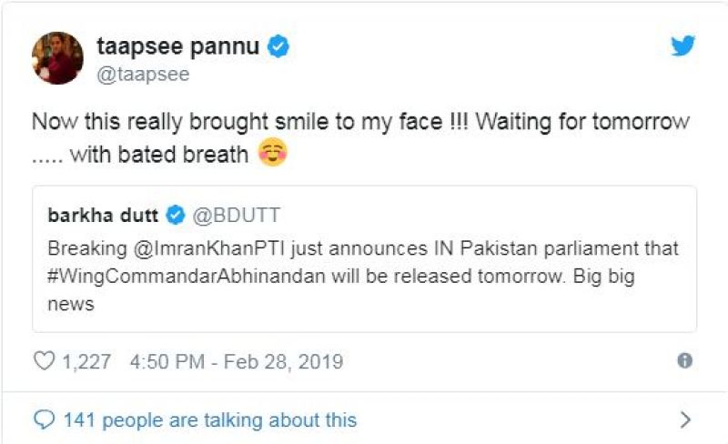This screenshot has height=444, width=728.
Task: Click the speech bubble conversation icon
Action: click(44, 419)
